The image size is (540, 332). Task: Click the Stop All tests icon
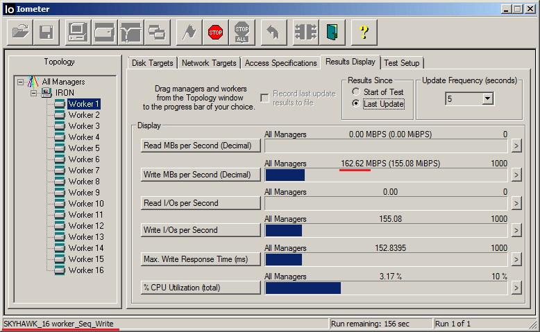pyautogui.click(x=241, y=33)
